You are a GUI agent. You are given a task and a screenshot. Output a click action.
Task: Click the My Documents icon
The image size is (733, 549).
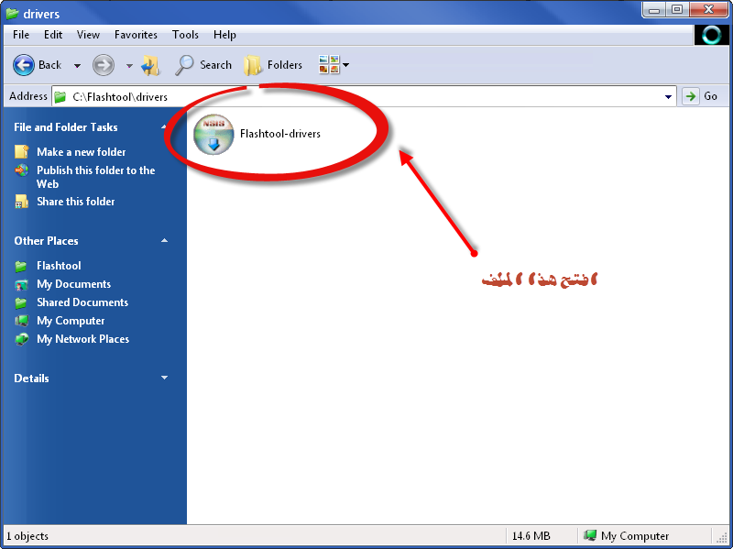point(21,284)
